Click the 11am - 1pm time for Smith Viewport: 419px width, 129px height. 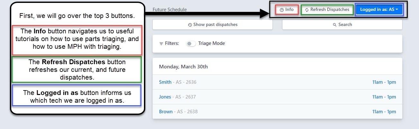tap(384, 82)
